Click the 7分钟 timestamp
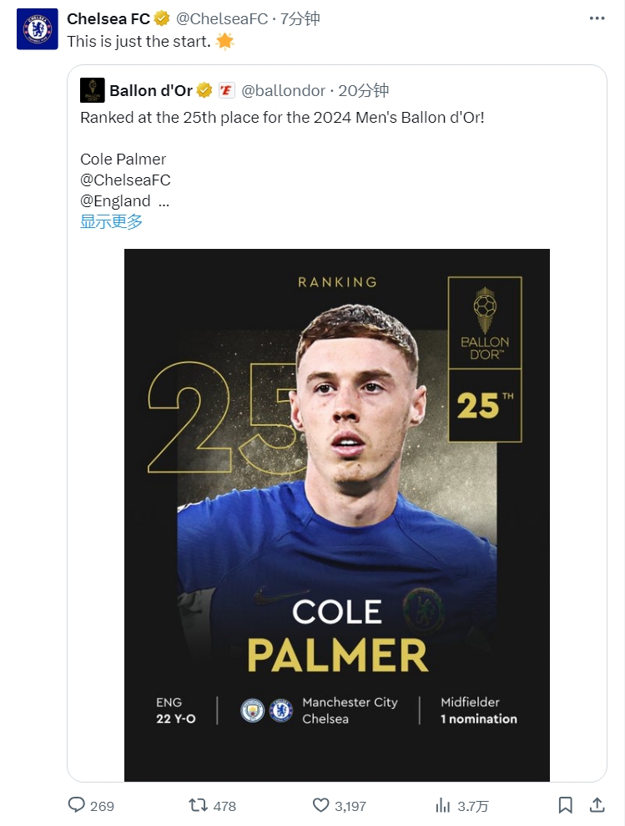Viewport: 625px width, 826px height. click(300, 19)
